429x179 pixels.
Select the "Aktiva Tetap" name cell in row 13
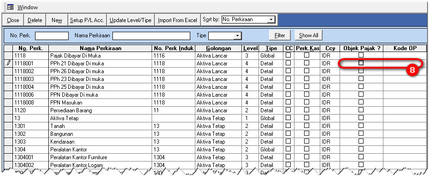click(100, 118)
